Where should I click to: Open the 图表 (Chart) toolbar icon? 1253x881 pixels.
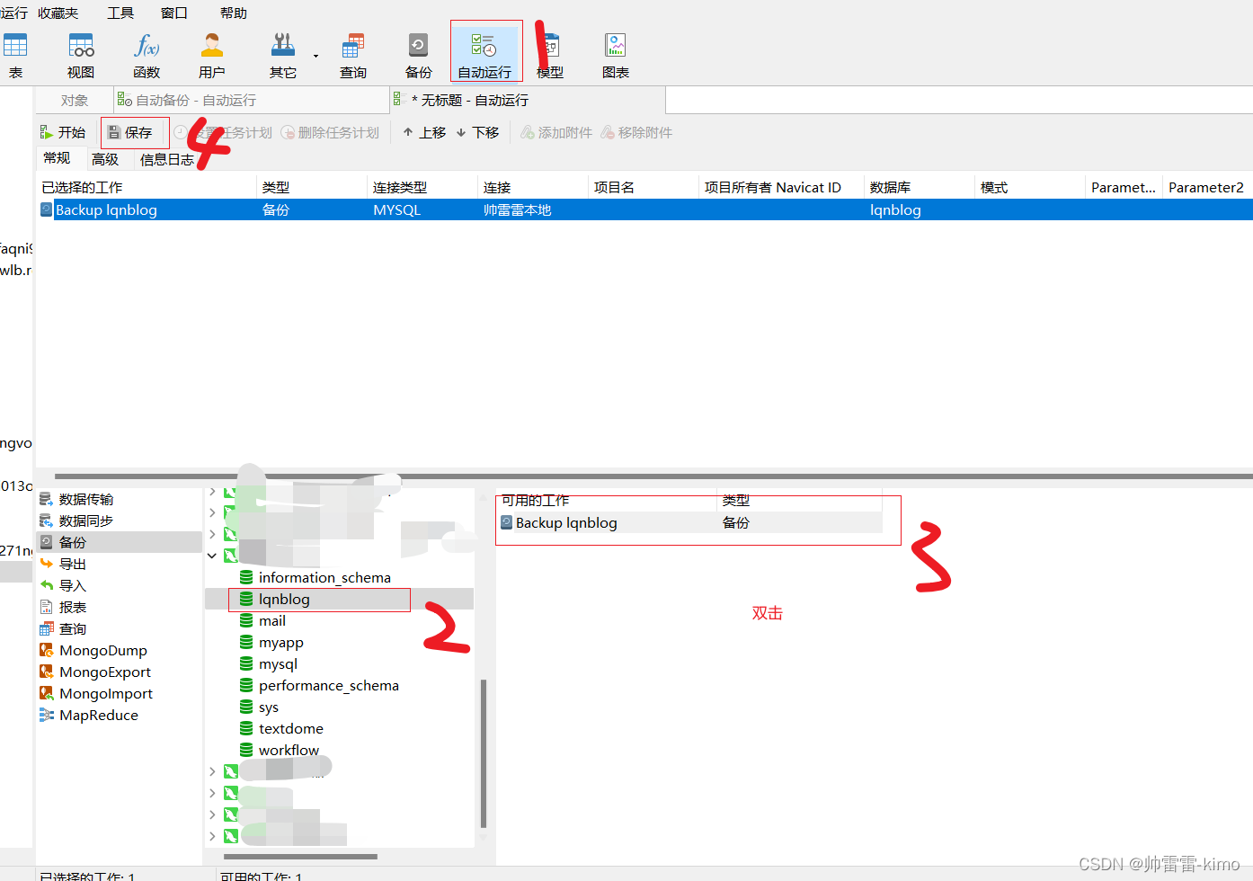click(x=616, y=55)
